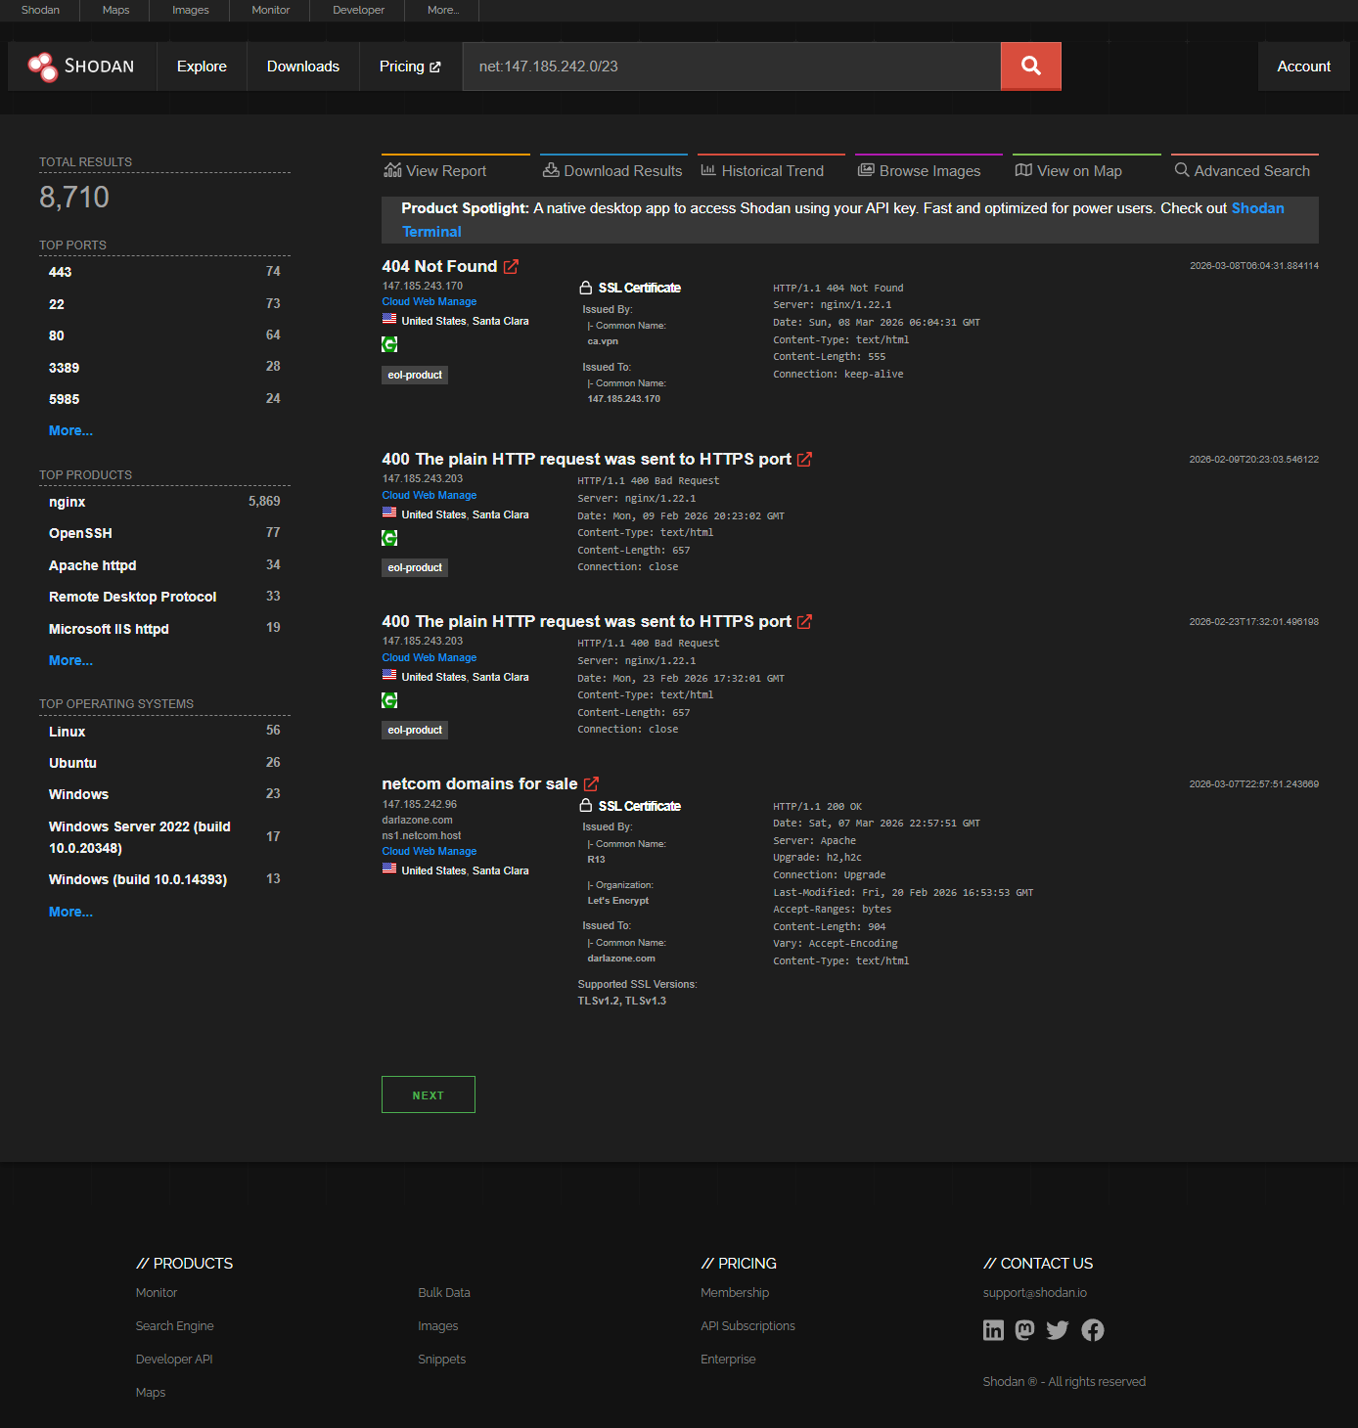The height and width of the screenshot is (1428, 1358).
Task: Expand More under Top Ports
Action: 69,430
